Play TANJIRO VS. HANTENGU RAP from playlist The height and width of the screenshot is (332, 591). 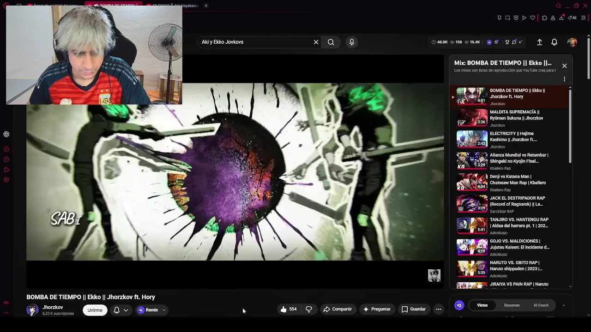click(x=510, y=226)
